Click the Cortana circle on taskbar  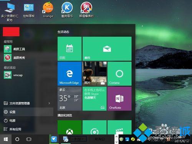click(x=17, y=139)
